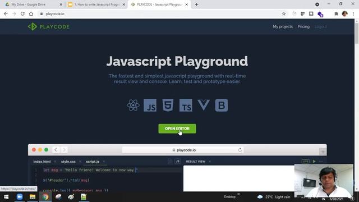Click the blue extension icon with badge
This screenshot has width=359, height=202.
(x=320, y=14)
